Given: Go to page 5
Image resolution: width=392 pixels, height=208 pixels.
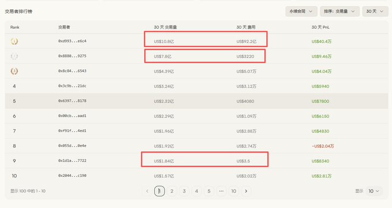Looking at the screenshot, I should 209,191.
